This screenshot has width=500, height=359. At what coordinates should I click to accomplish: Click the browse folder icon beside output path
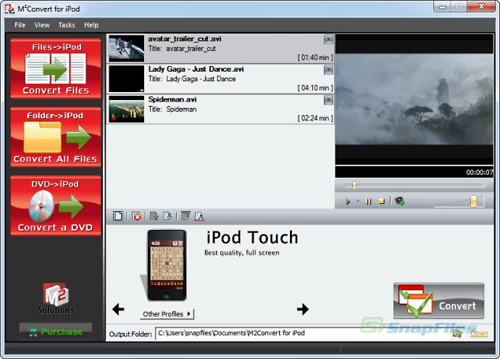[457, 334]
